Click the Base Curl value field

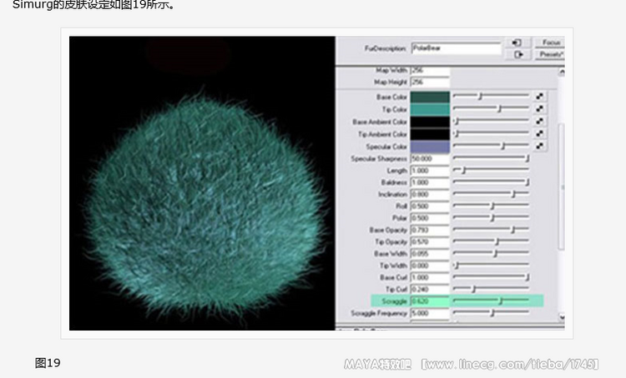click(x=430, y=277)
